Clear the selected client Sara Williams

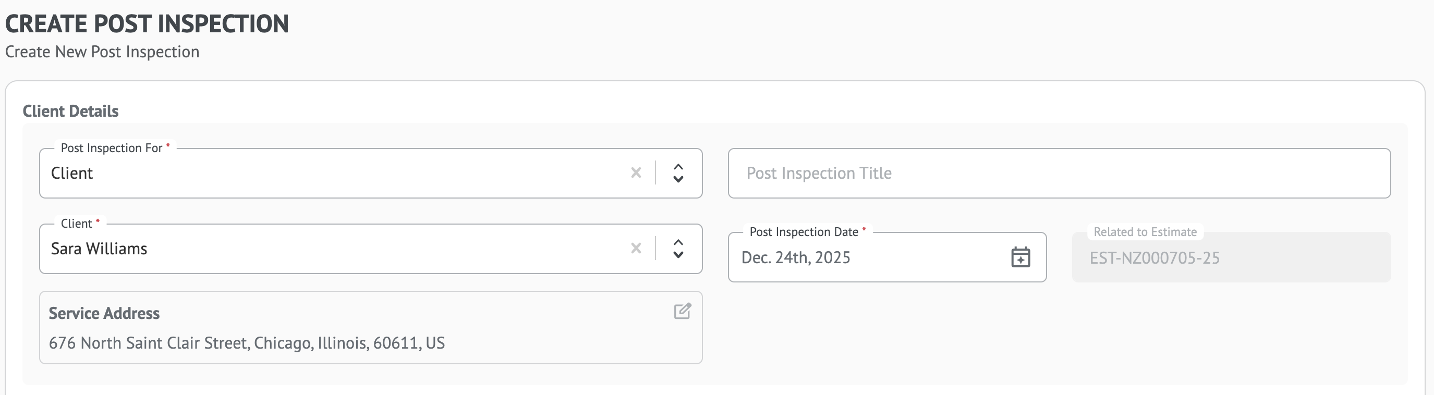(636, 249)
